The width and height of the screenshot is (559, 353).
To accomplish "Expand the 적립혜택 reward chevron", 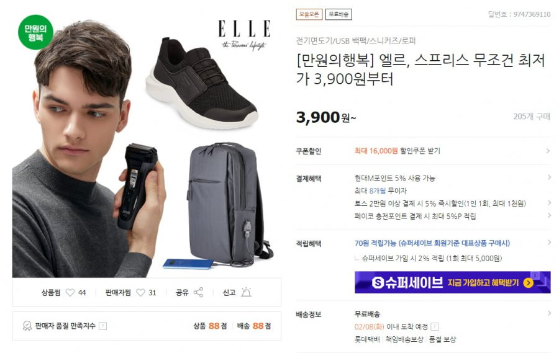I will [549, 242].
